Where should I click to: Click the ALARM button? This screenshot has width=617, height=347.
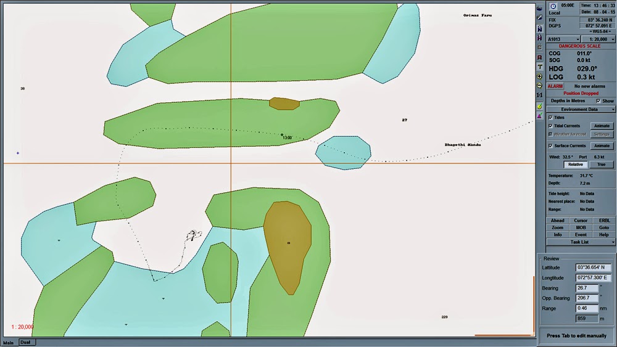[555, 86]
